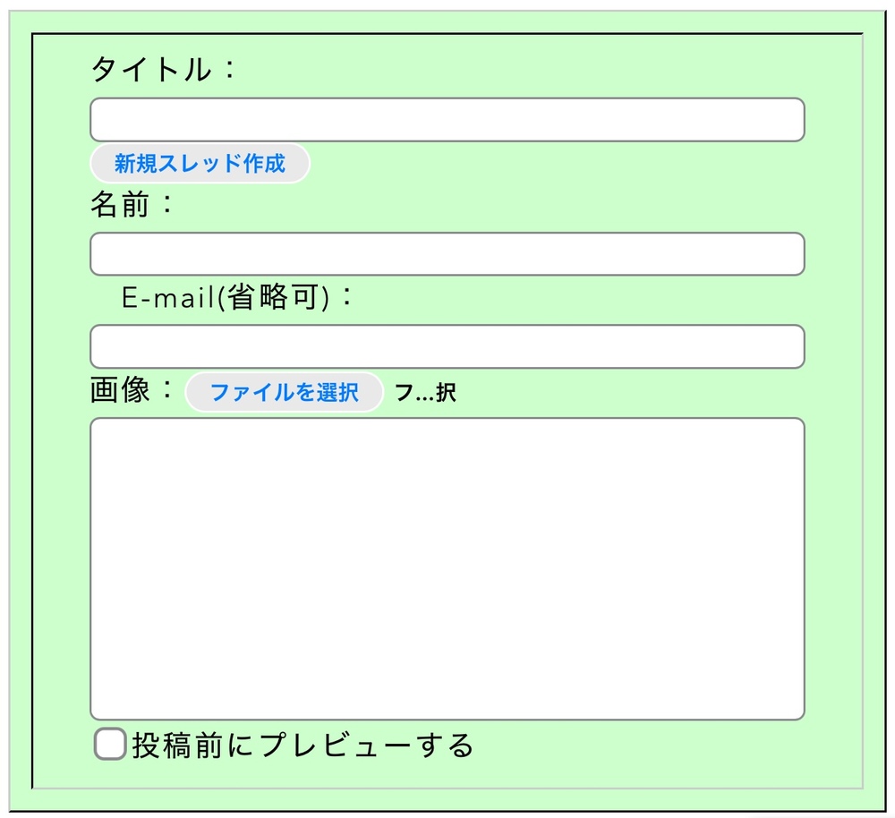Place cursor in the thread title box
Image resolution: width=895 pixels, height=818 pixels.
(447, 120)
